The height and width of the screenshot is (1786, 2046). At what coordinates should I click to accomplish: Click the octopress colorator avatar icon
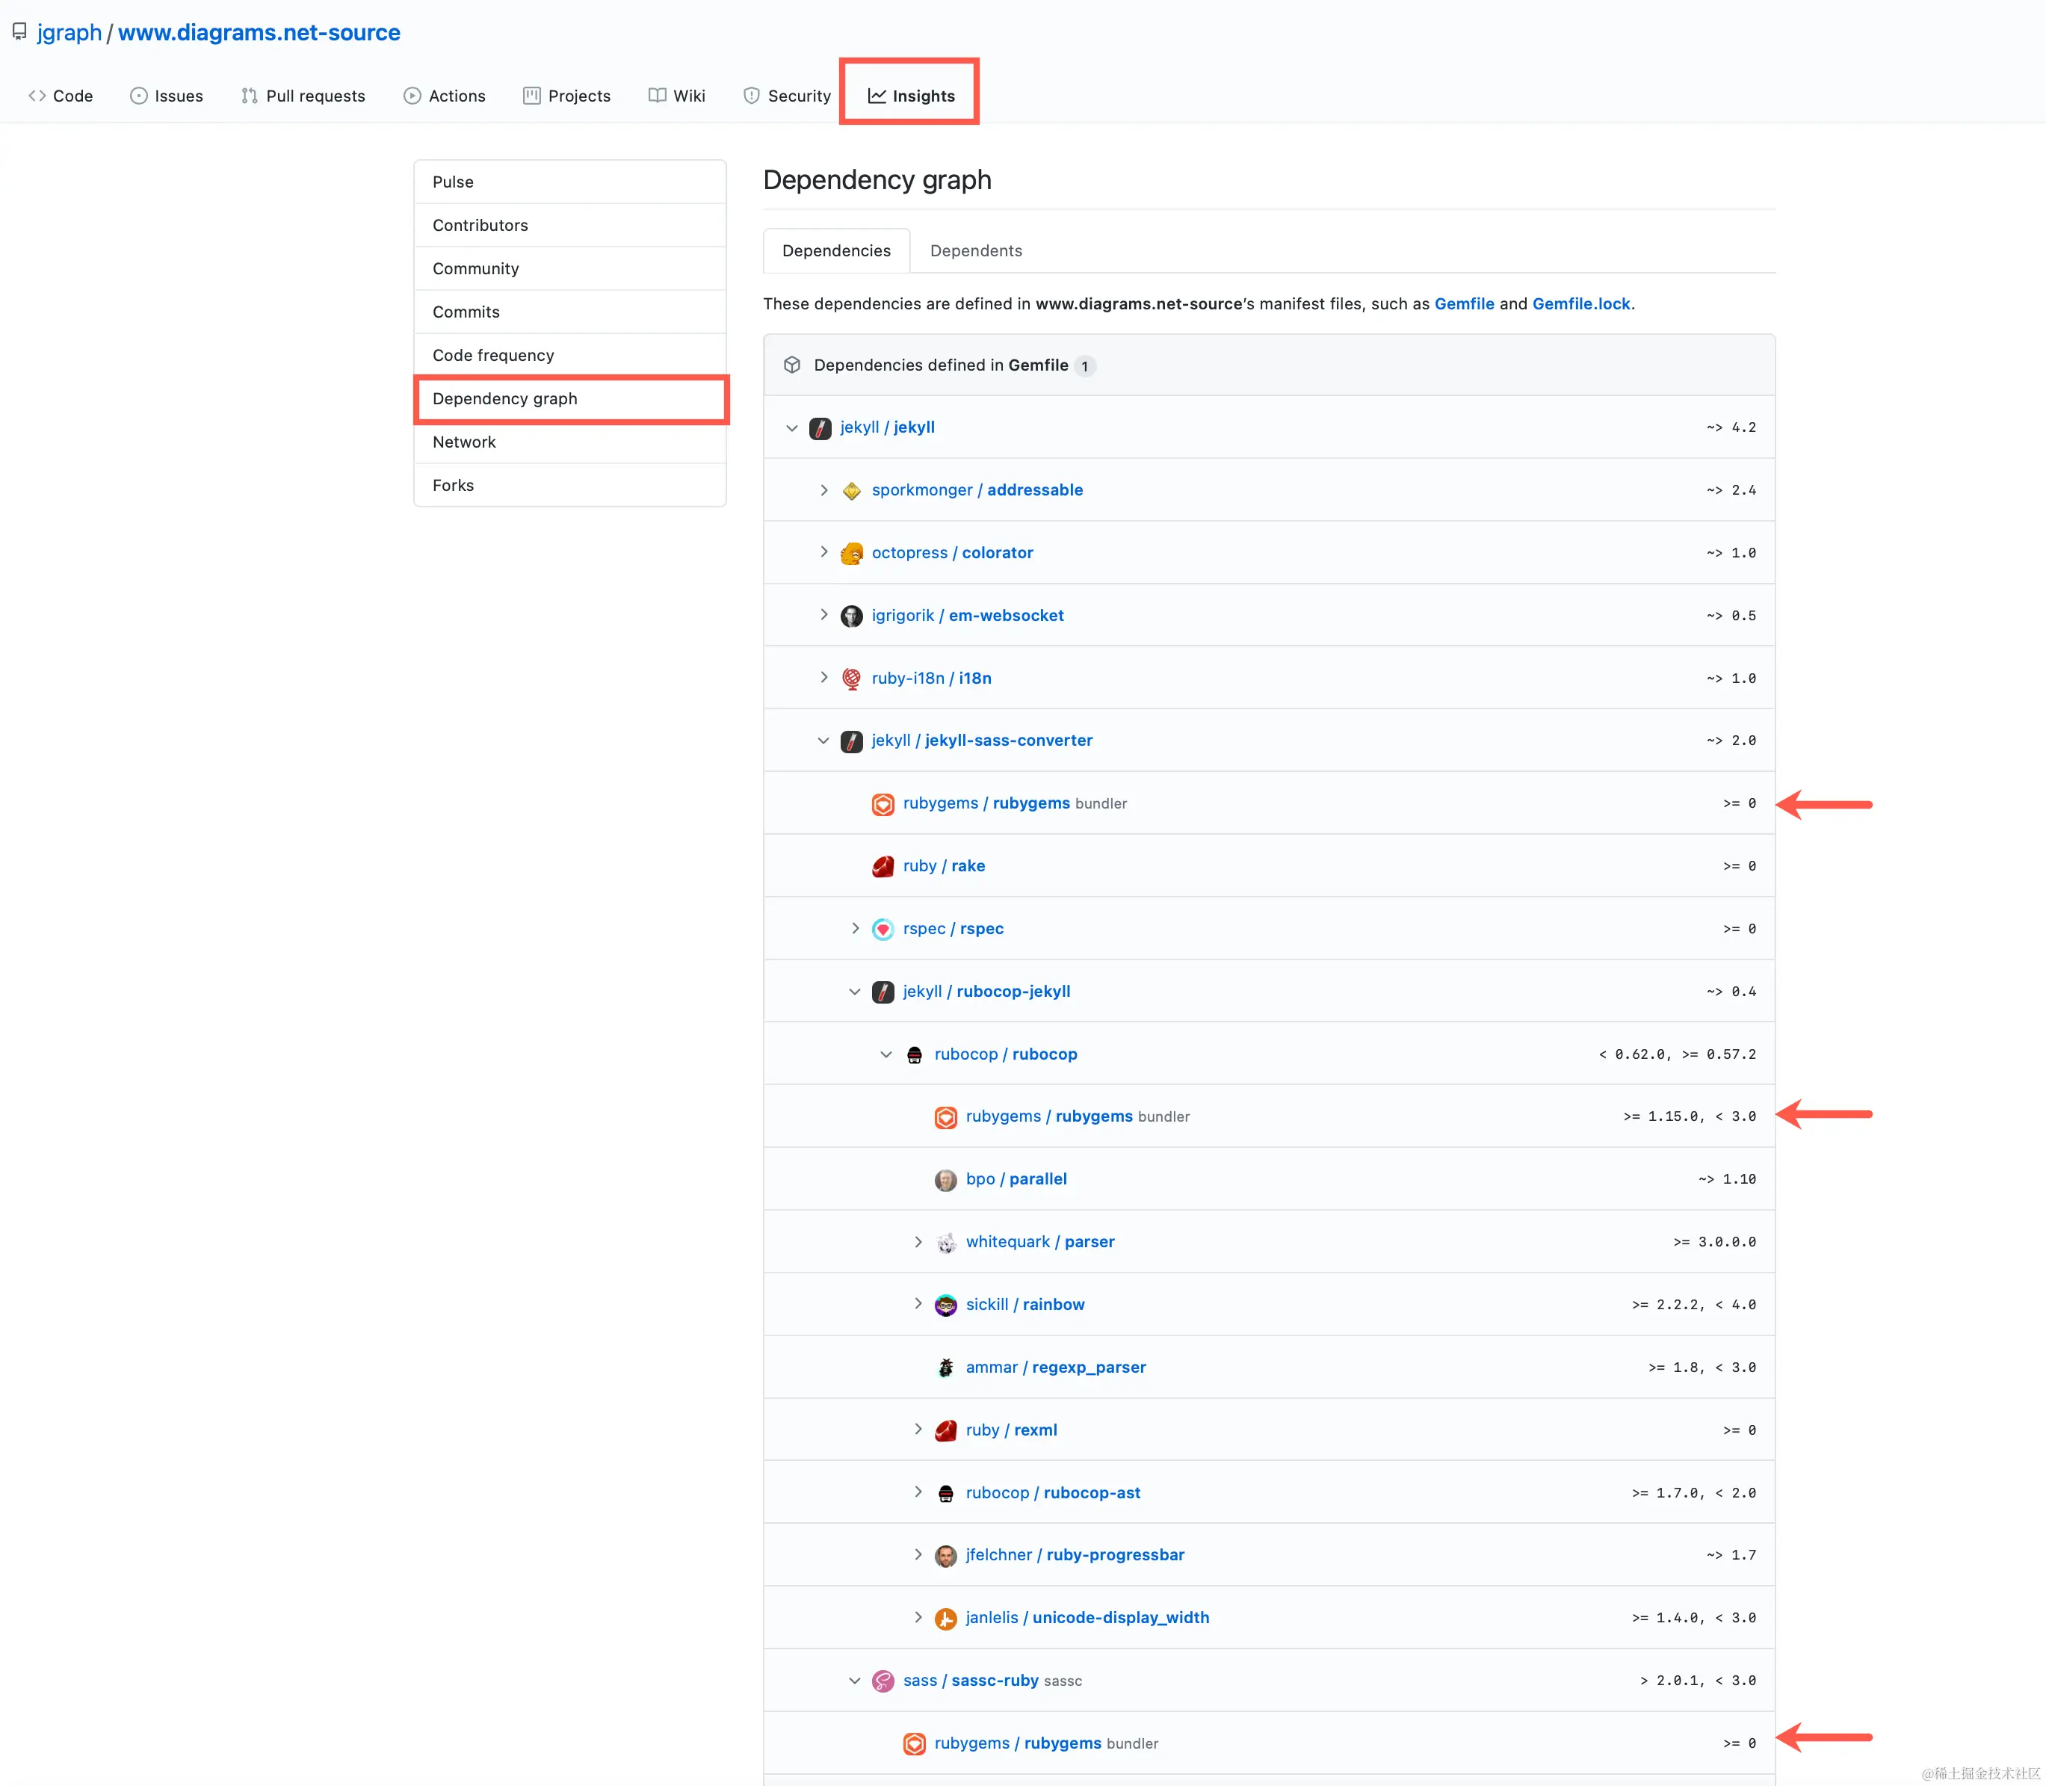tap(851, 553)
